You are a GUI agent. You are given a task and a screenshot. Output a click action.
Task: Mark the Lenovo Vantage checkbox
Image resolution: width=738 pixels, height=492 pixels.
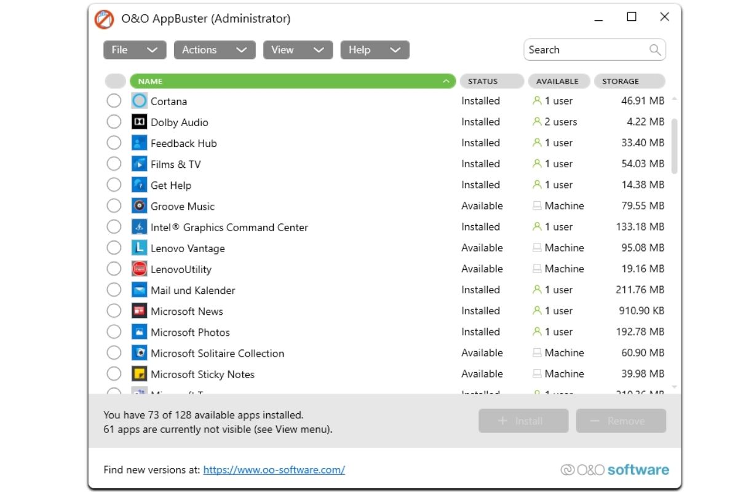[114, 248]
